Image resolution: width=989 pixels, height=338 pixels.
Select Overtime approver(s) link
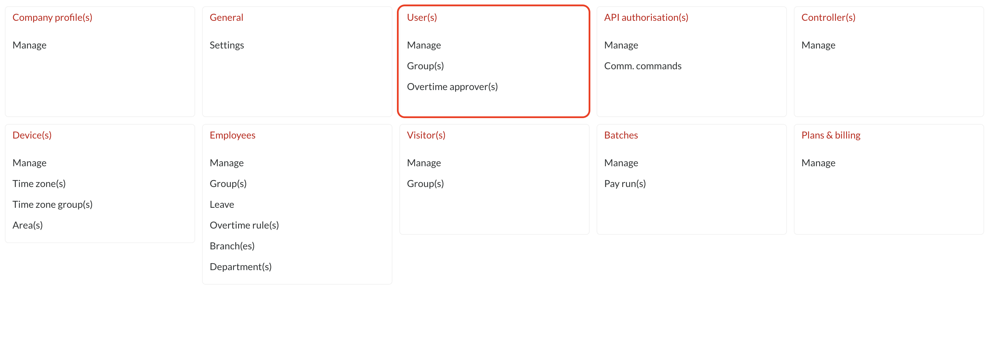(452, 87)
